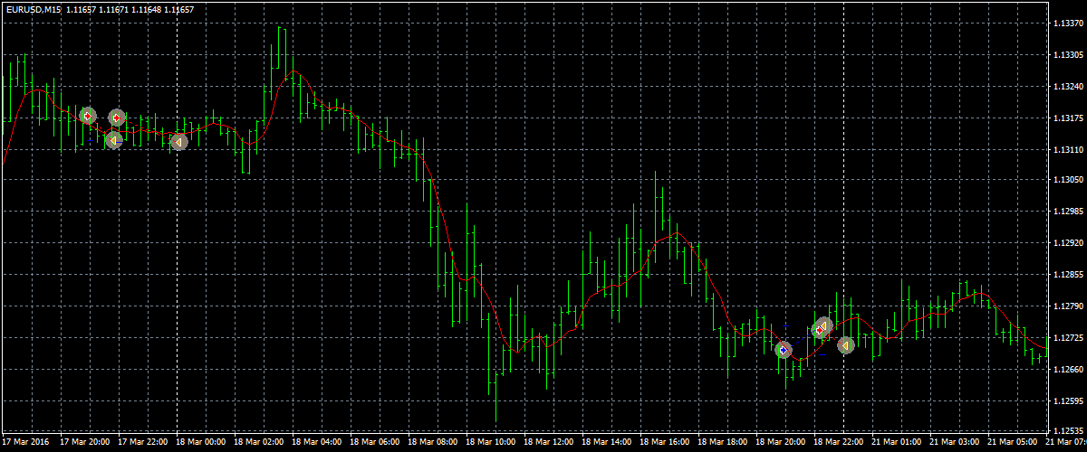Click the 1.12985 price label

pyautogui.click(x=1069, y=212)
